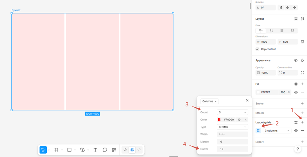Select the horizontal flow option

(282, 31)
